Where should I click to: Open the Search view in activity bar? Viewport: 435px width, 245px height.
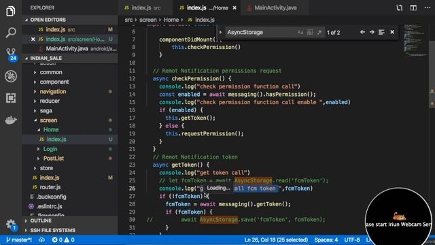pos(11,33)
